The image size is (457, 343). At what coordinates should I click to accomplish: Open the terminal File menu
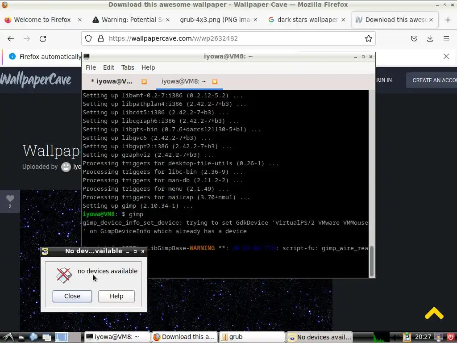point(91,67)
